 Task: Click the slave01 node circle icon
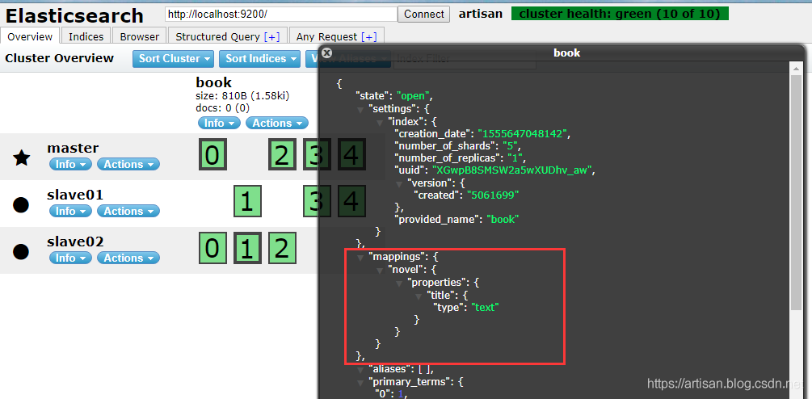[x=22, y=204]
